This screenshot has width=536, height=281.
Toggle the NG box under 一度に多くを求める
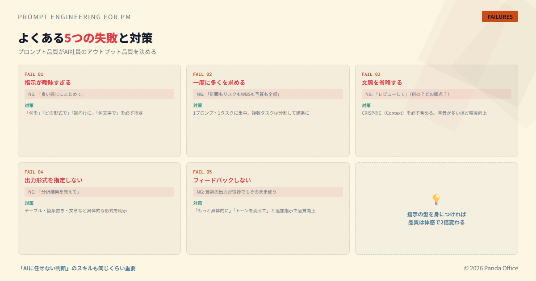click(268, 94)
